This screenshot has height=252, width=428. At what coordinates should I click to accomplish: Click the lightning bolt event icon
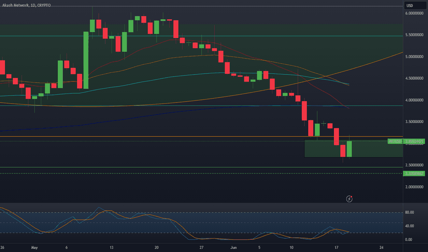tap(349, 199)
